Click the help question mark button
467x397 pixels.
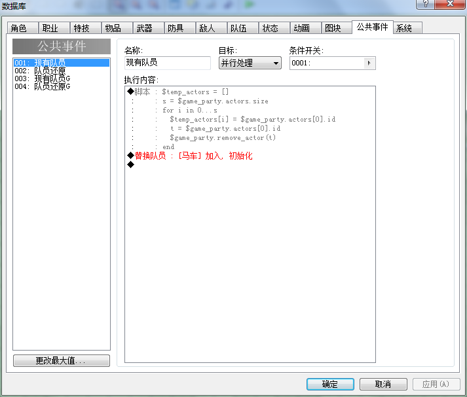click(x=426, y=4)
